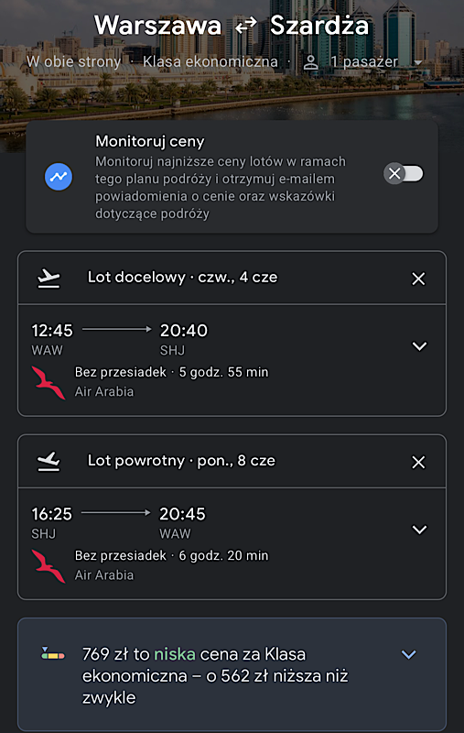Expand the 769 zł low price insight

[408, 654]
